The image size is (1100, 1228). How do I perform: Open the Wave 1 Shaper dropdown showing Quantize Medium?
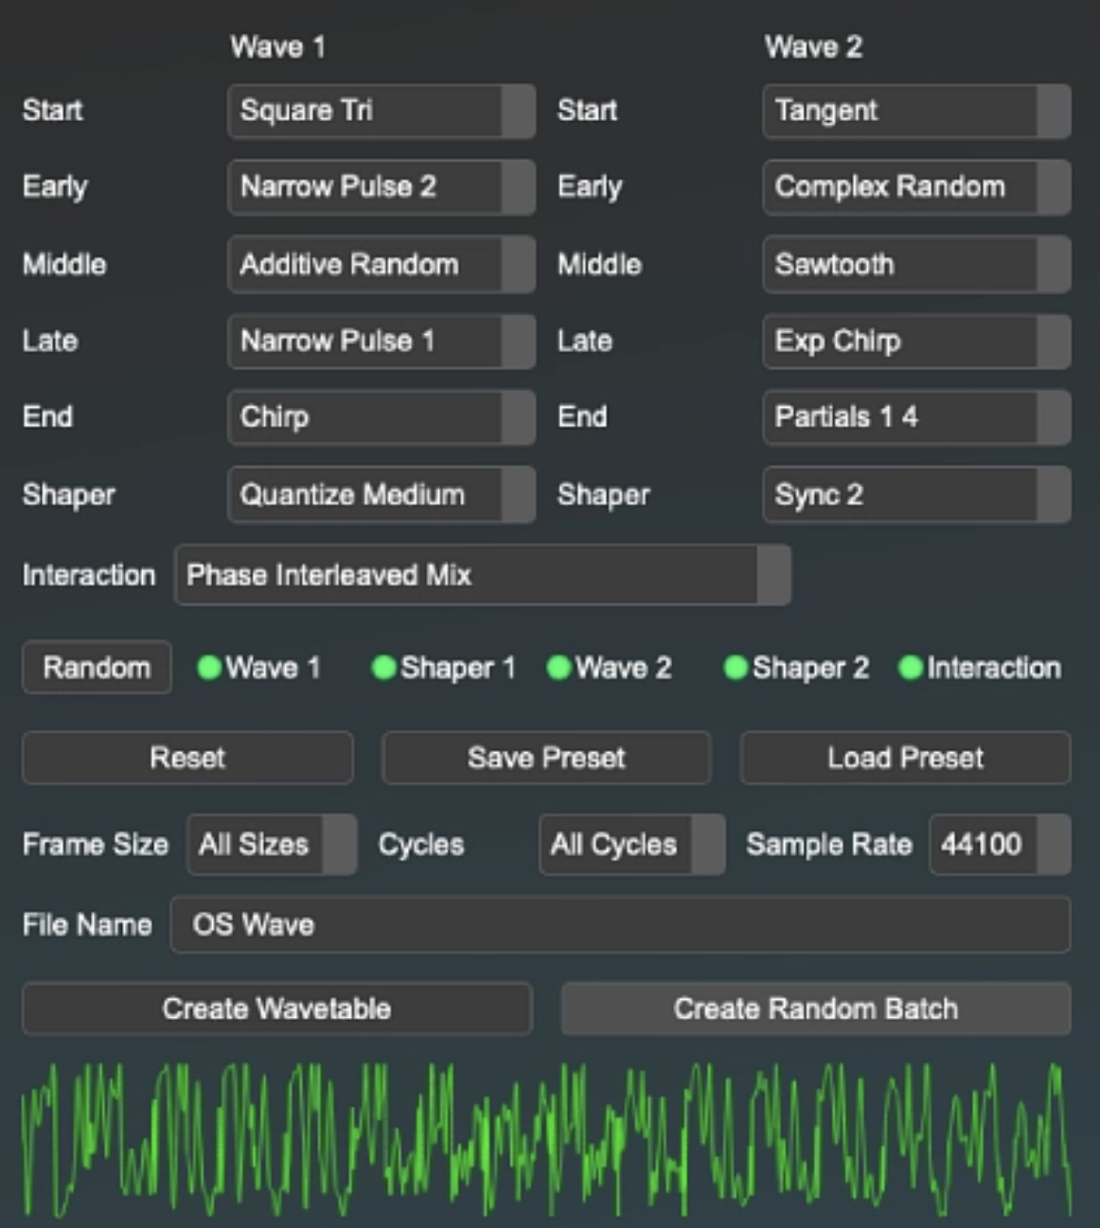click(x=379, y=495)
